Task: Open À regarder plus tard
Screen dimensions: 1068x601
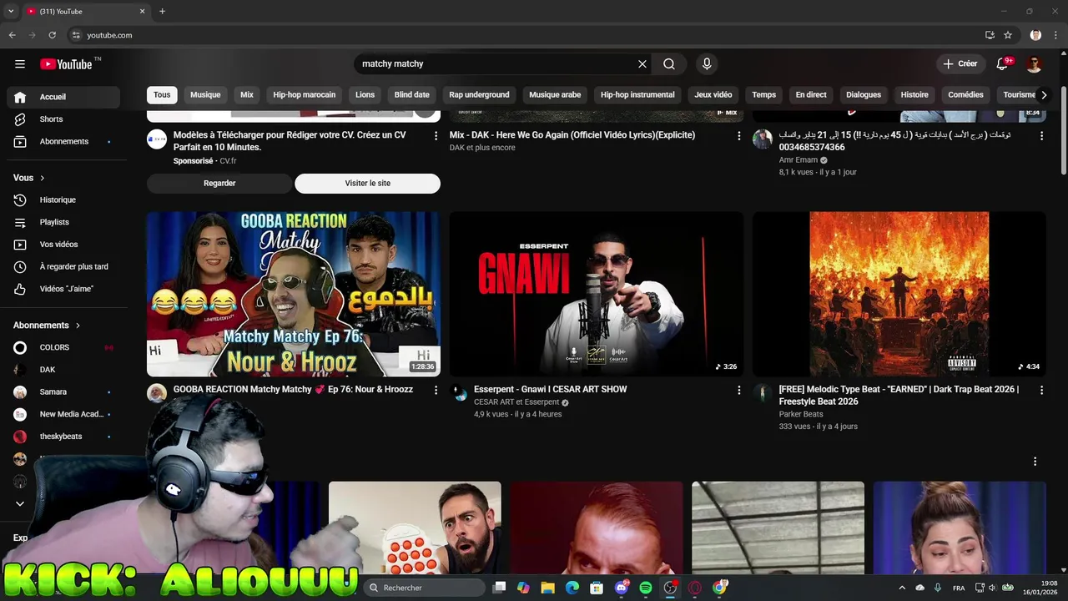Action: [x=63, y=267]
